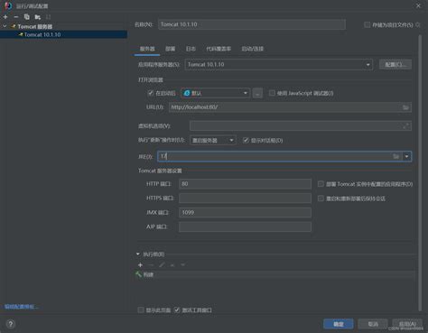Open the JRE dropdown arrow
Viewport: 428px width, 333px height.
tap(407, 156)
